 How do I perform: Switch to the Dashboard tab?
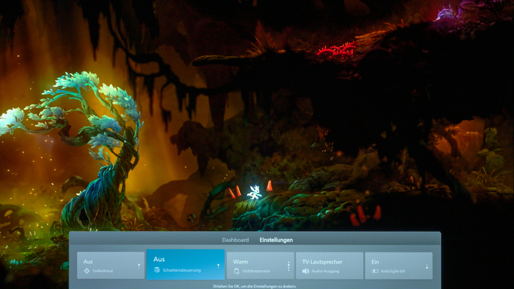[235, 240]
